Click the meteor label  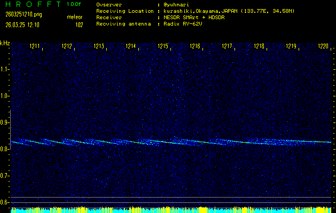click(75, 18)
